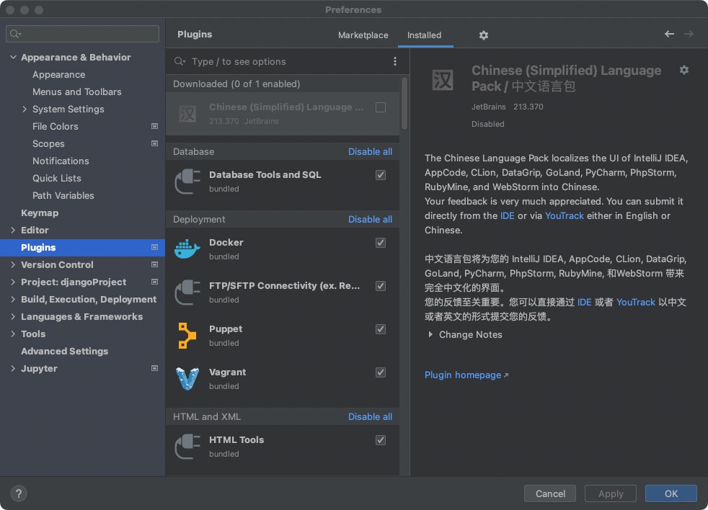Uncheck the HTML Tools plugin checkbox
This screenshot has width=708, height=510.
point(381,440)
